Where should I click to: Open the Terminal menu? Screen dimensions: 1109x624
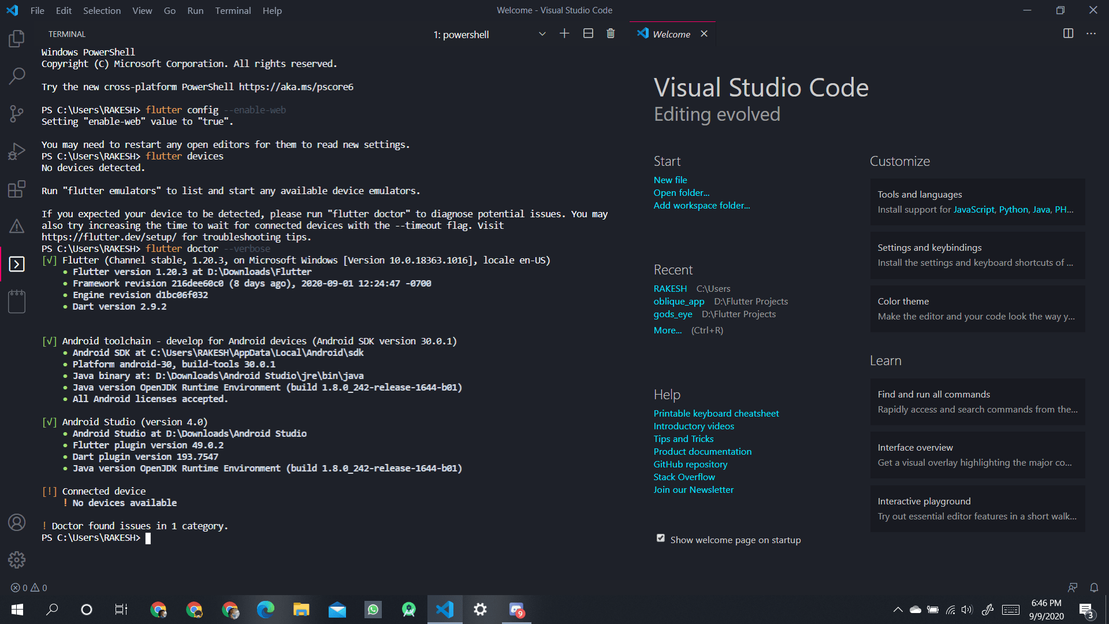[233, 10]
